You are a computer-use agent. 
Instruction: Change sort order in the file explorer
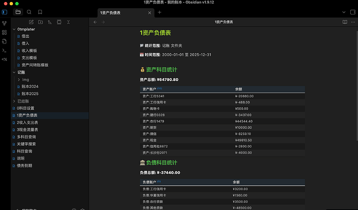point(50,22)
